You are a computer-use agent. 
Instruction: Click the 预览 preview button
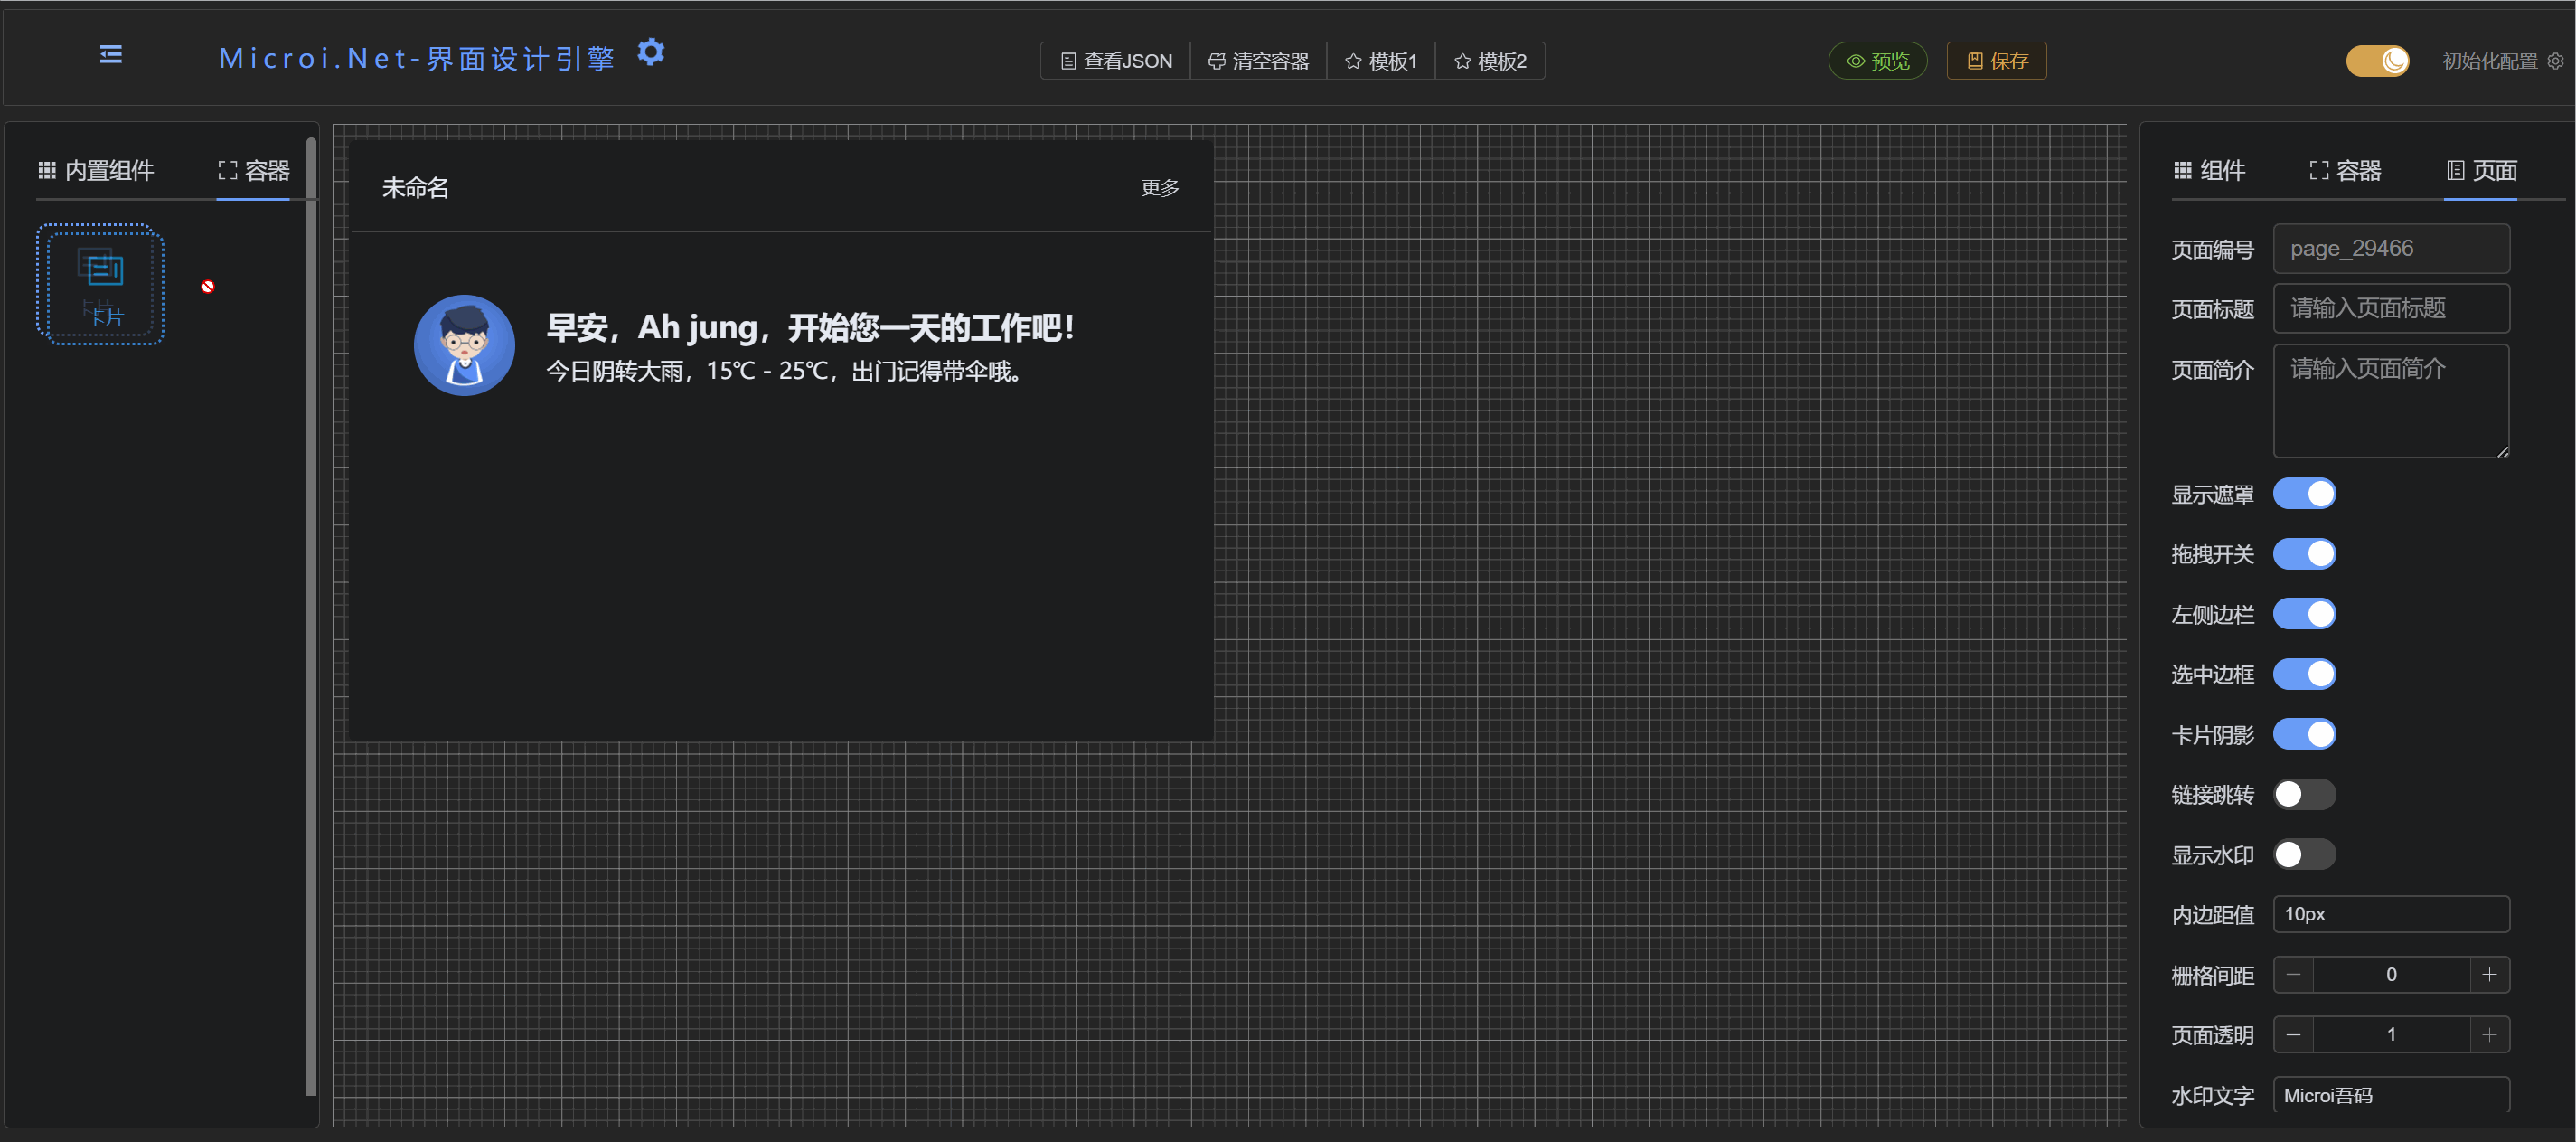[x=1877, y=60]
